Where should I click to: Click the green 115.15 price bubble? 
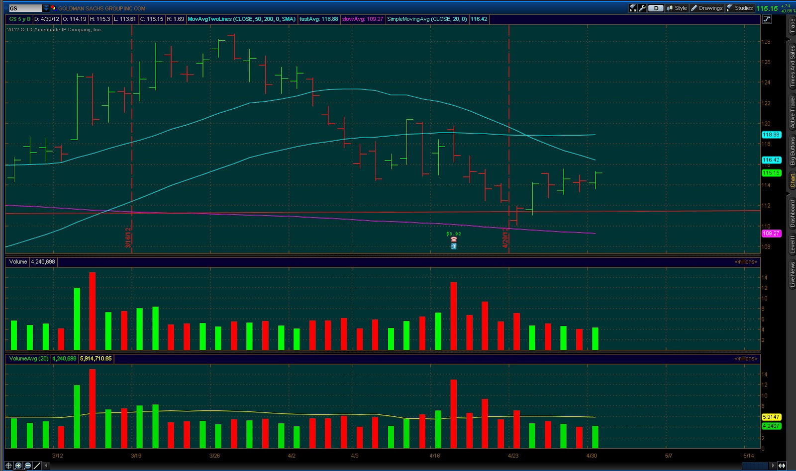pyautogui.click(x=771, y=173)
